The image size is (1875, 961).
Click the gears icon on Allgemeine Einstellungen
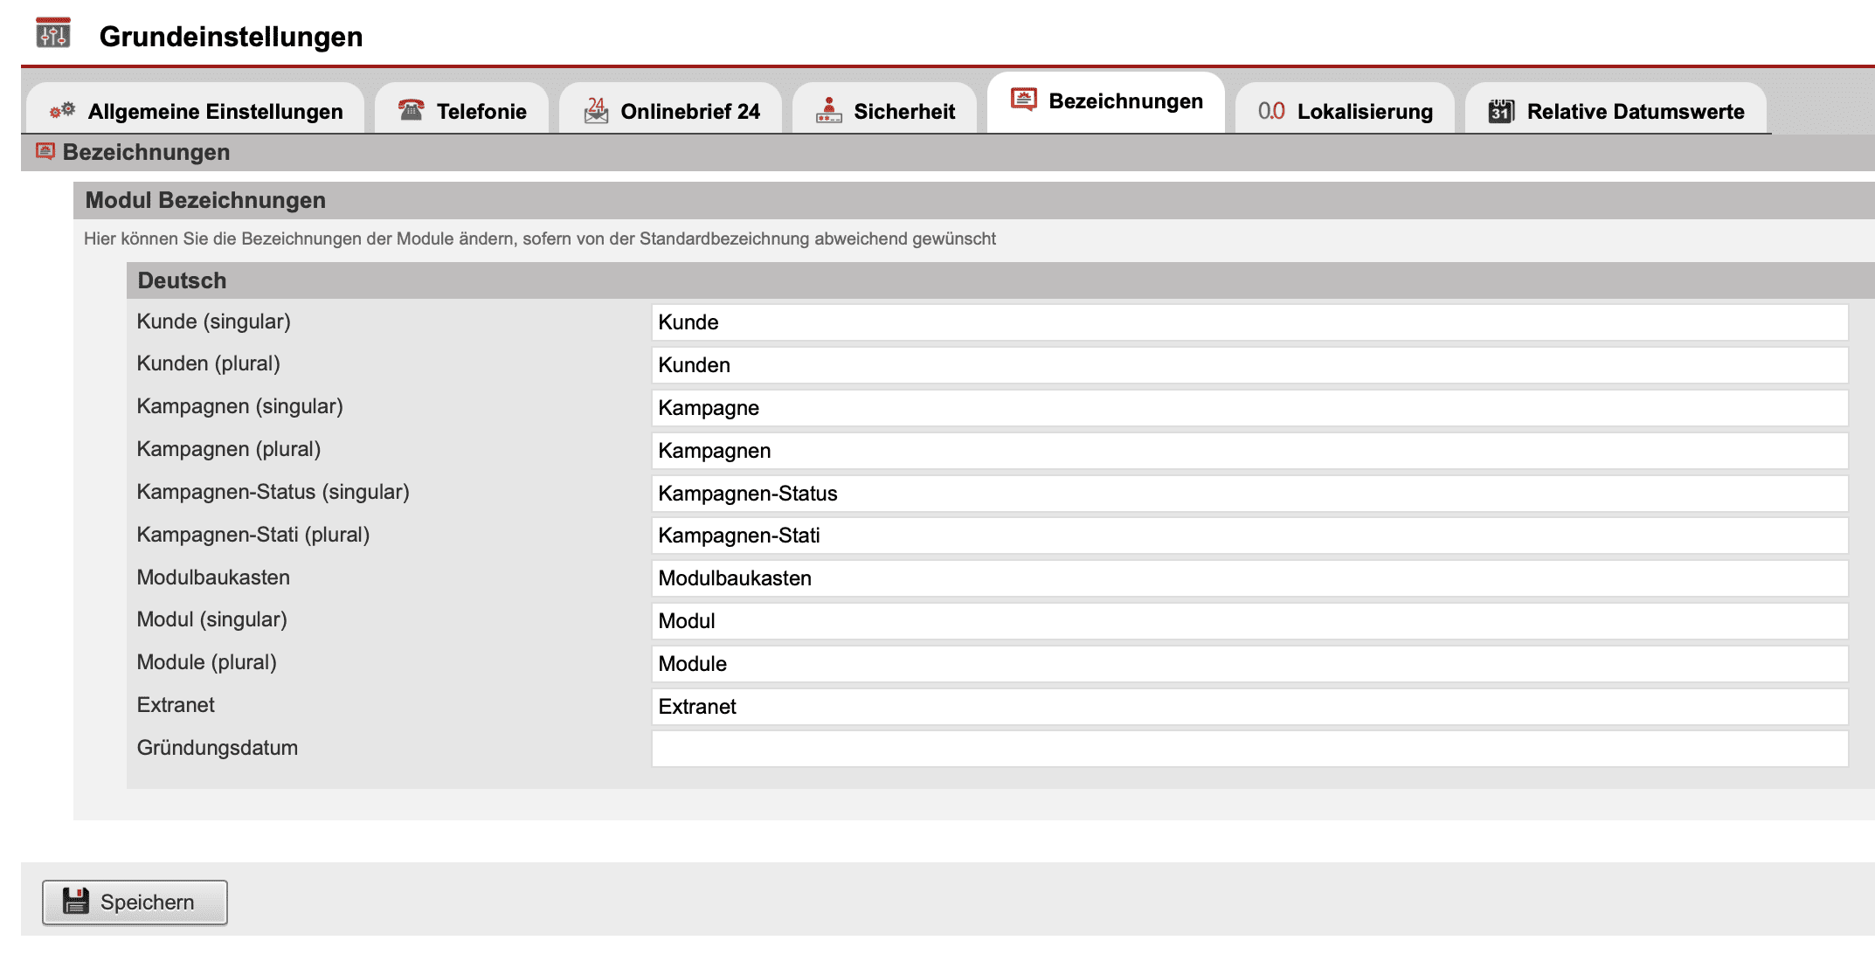click(63, 111)
